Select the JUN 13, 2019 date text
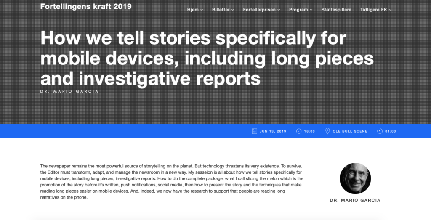 coord(273,131)
